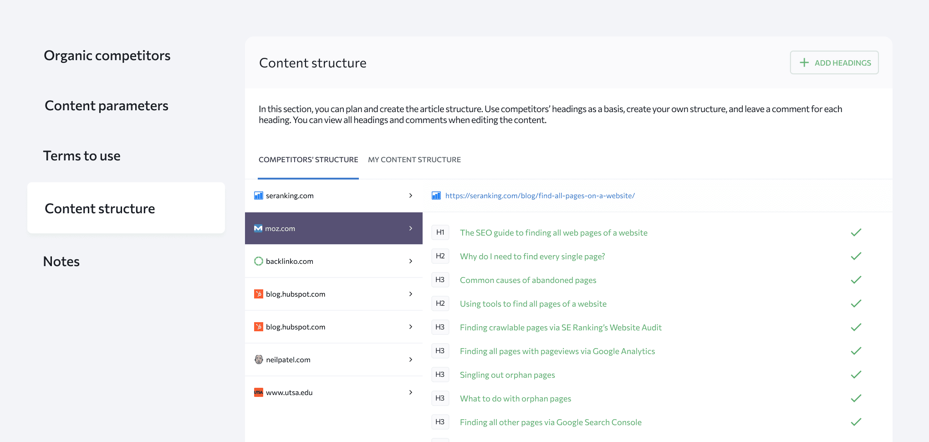Click the H1 badge beside the SEO guide heading

point(440,232)
